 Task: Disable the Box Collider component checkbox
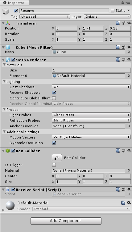click(x=13, y=151)
